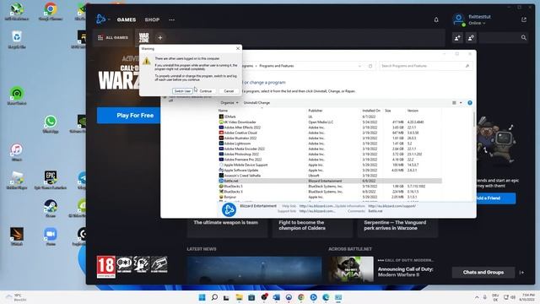Click Switch User in the Warning dialog
The width and height of the screenshot is (540, 304).
pos(182,91)
